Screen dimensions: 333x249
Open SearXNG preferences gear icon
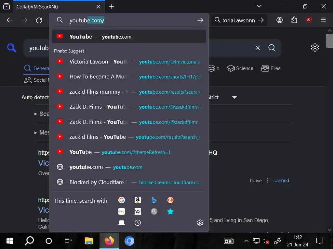(315, 47)
